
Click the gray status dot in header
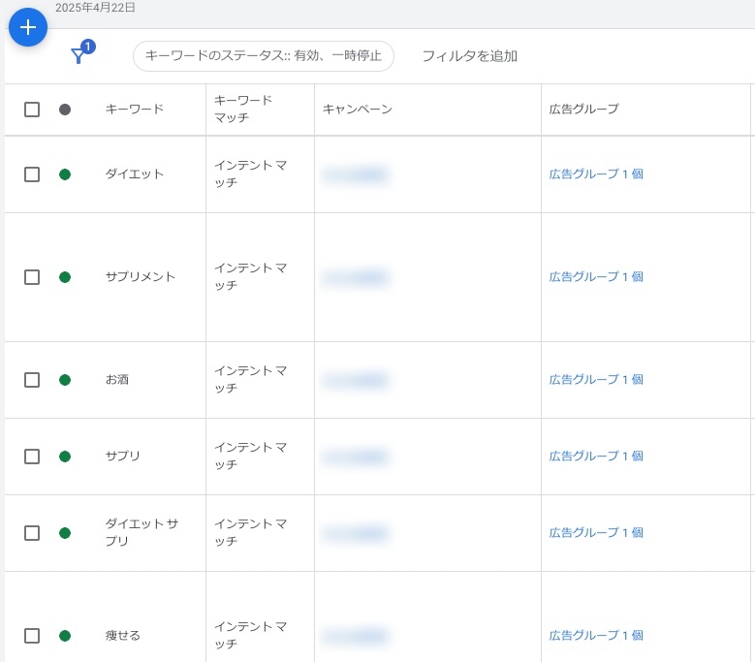[x=65, y=110]
